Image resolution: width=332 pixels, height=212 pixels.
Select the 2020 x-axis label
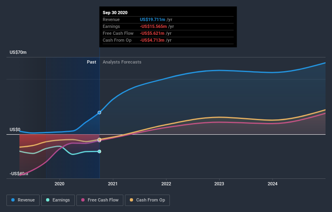[x=59, y=184]
